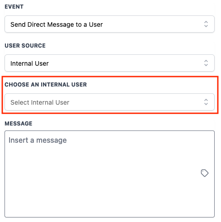Click the Internal User selected value
Image resolution: width=221 pixels, height=222 pixels.
point(29,63)
